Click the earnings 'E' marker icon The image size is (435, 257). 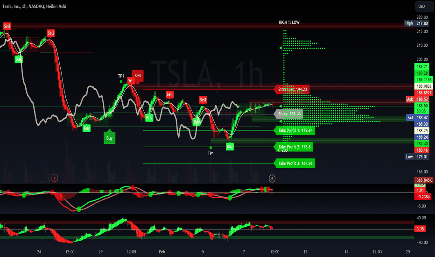point(54,178)
